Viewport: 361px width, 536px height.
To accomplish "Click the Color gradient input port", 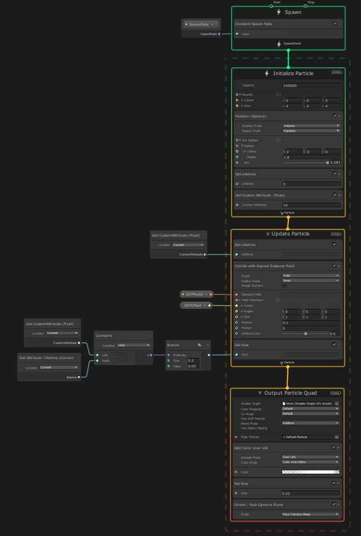I will [236, 472].
